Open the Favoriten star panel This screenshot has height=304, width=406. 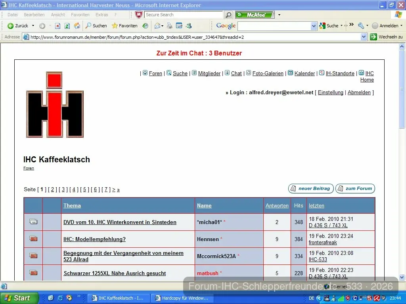pyautogui.click(x=124, y=26)
